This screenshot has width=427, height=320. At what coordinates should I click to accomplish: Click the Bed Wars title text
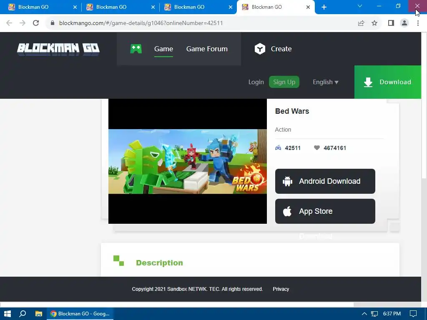coord(292,111)
